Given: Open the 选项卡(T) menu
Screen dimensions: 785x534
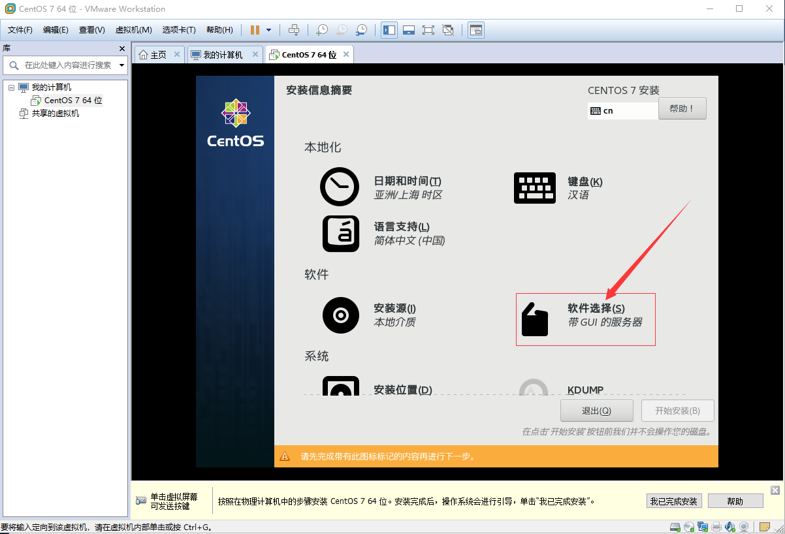Looking at the screenshot, I should [x=179, y=30].
